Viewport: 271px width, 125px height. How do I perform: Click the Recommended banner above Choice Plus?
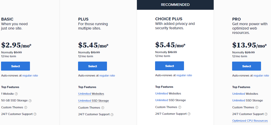[x=175, y=5]
